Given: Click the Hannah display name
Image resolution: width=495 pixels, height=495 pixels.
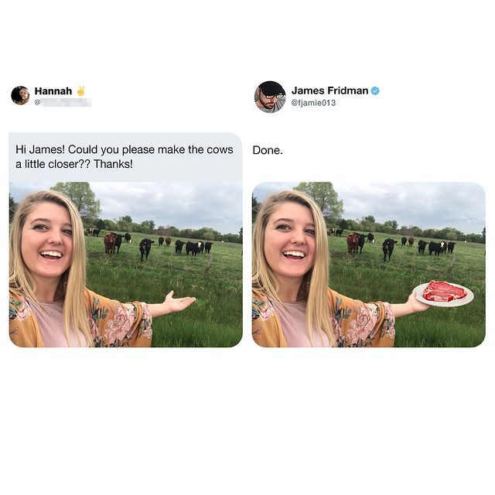Looking at the screenshot, I should (x=53, y=91).
